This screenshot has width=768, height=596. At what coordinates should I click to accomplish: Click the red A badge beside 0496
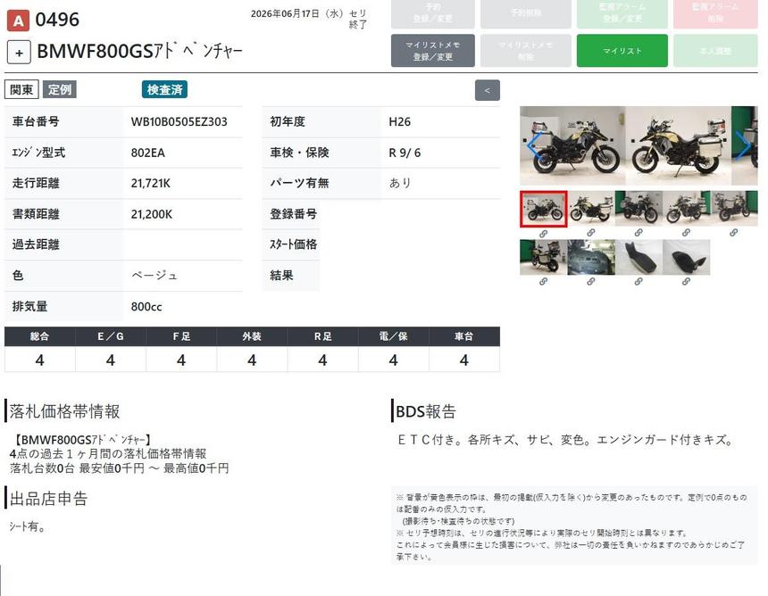(x=18, y=21)
